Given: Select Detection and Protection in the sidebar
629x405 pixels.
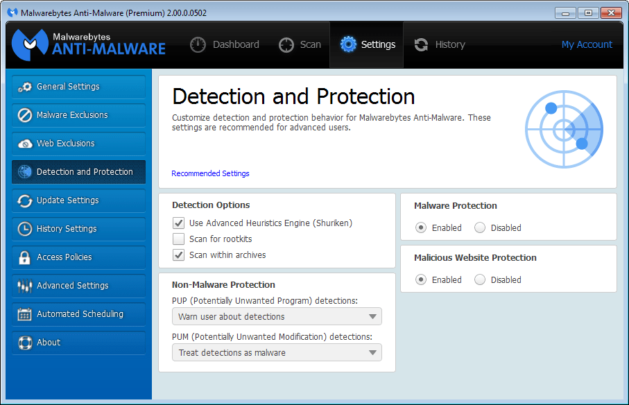Looking at the screenshot, I should pyautogui.click(x=78, y=171).
